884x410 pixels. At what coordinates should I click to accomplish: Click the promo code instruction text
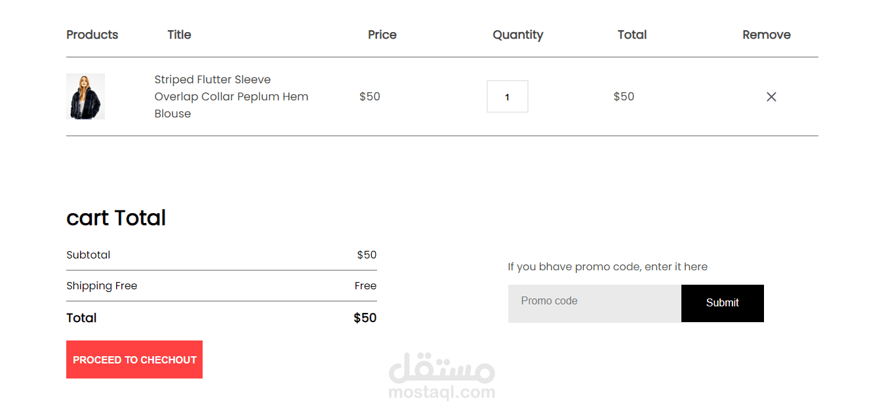607,267
